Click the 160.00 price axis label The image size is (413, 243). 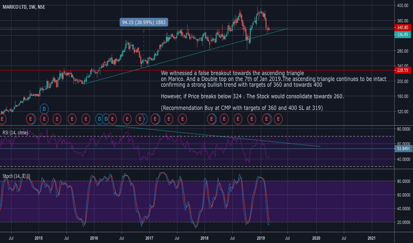pyautogui.click(x=403, y=96)
